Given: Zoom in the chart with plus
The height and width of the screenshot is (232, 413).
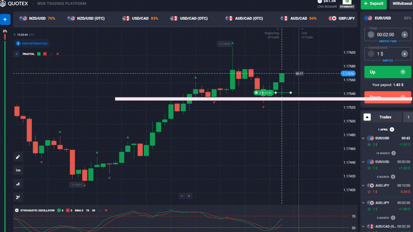Looking at the screenshot, I should click(x=189, y=196).
